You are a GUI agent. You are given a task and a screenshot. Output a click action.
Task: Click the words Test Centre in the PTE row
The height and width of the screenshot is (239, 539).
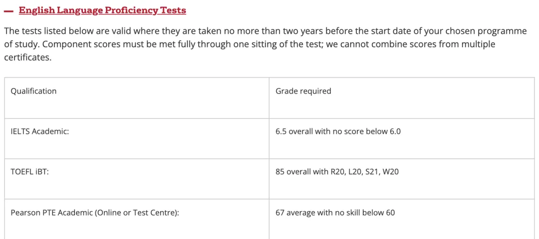[158, 213]
